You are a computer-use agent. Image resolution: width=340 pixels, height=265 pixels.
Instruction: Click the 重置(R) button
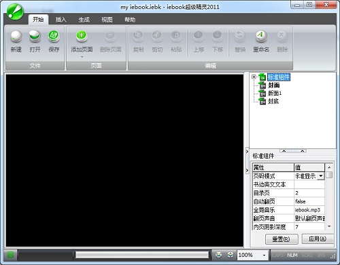(x=282, y=239)
